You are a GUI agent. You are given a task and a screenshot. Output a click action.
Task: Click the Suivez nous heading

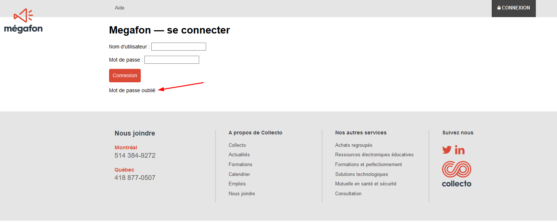click(458, 133)
